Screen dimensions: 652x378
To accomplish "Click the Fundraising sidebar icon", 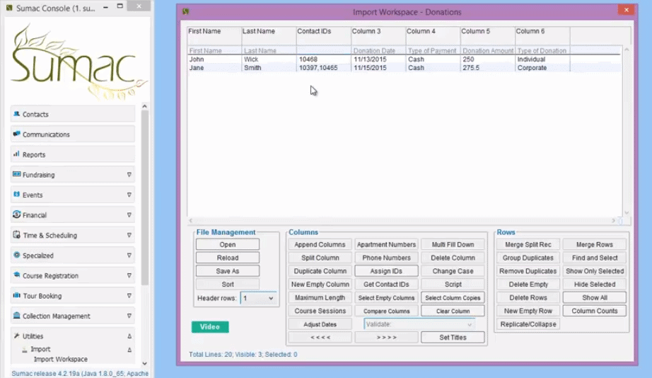I will click(x=17, y=174).
